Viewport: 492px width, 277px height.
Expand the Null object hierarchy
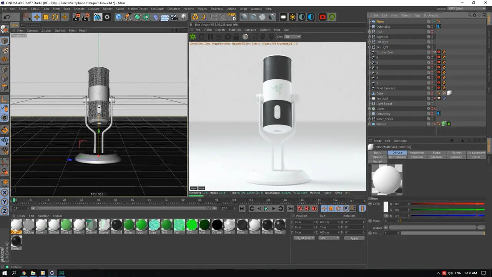tap(369, 32)
